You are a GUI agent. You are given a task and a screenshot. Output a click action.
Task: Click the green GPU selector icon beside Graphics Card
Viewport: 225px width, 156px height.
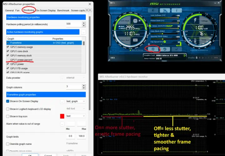[185, 56]
